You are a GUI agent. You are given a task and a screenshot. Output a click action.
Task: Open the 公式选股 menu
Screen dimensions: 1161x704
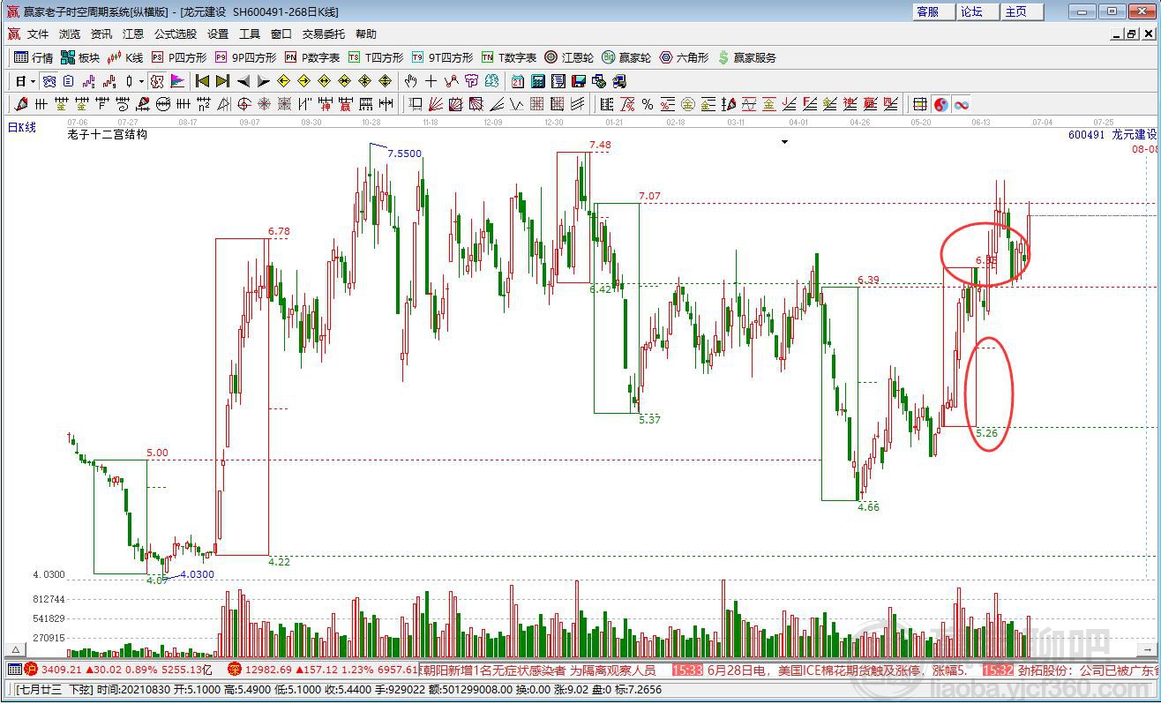[176, 34]
